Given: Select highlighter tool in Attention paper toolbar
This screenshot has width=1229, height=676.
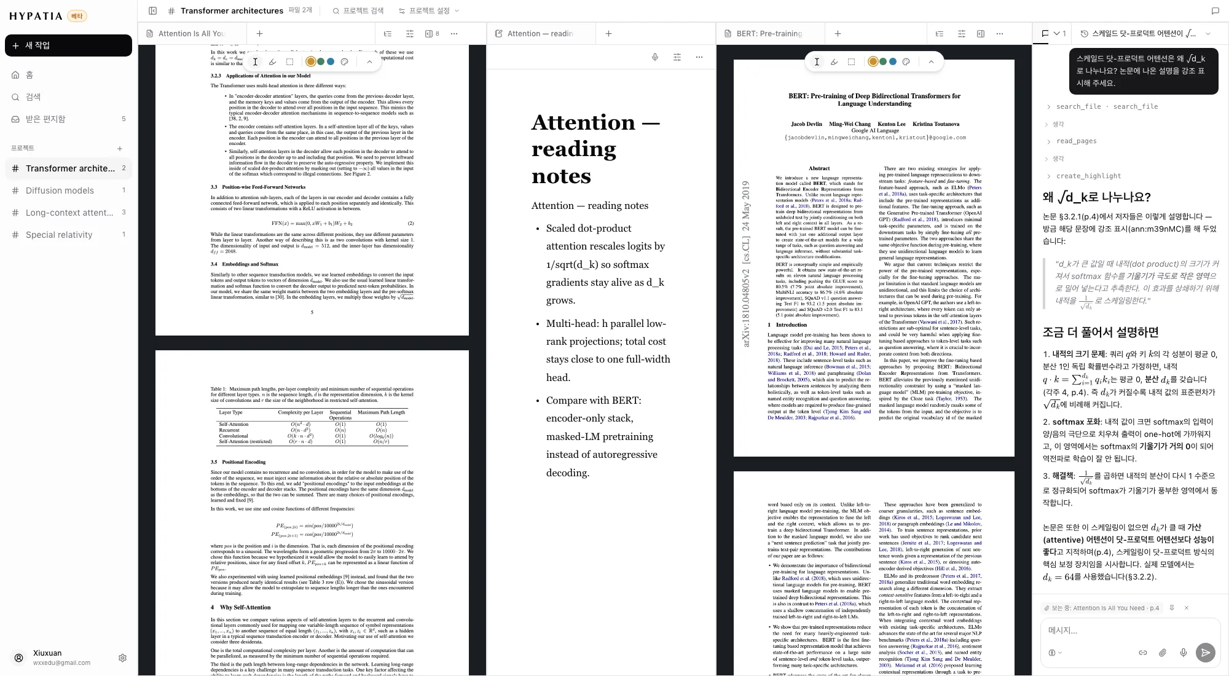Looking at the screenshot, I should tap(273, 61).
